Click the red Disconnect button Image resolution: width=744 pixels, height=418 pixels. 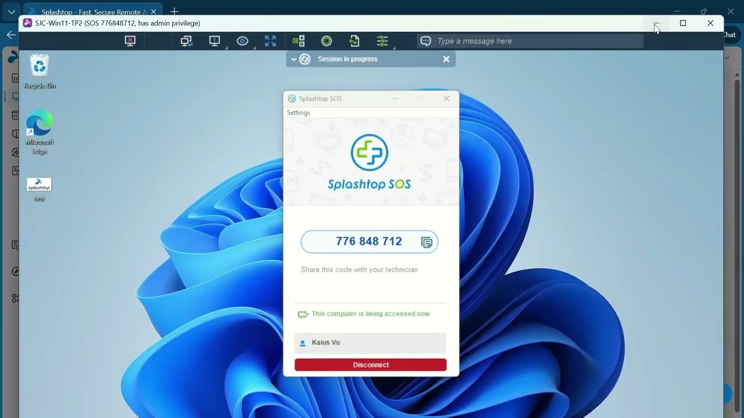tap(370, 365)
